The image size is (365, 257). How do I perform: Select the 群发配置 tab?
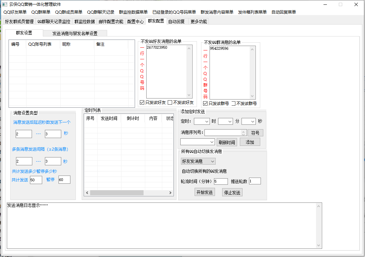(156, 21)
